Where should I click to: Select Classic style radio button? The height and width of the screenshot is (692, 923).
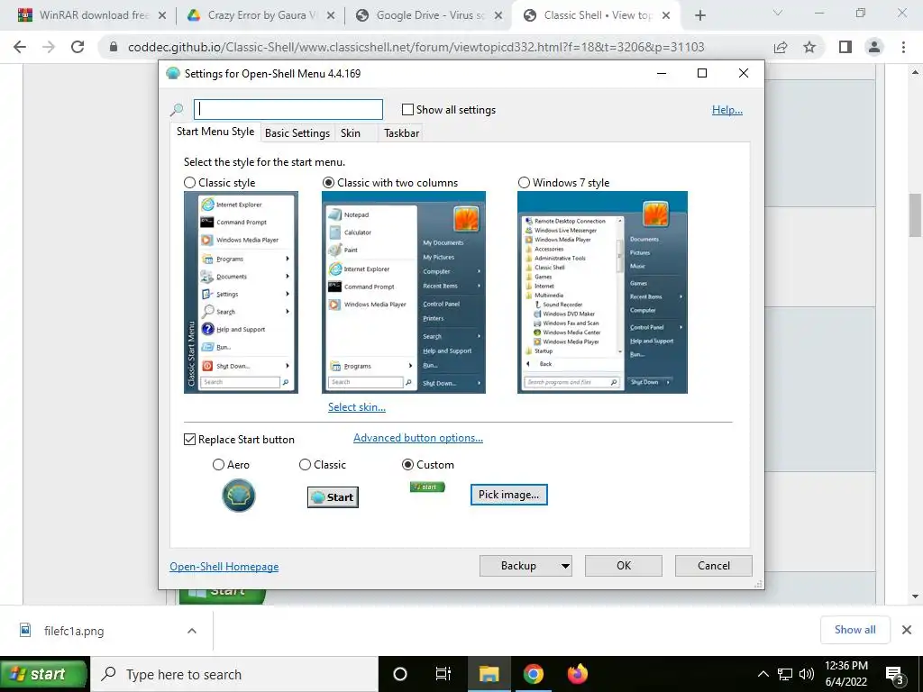click(x=189, y=182)
